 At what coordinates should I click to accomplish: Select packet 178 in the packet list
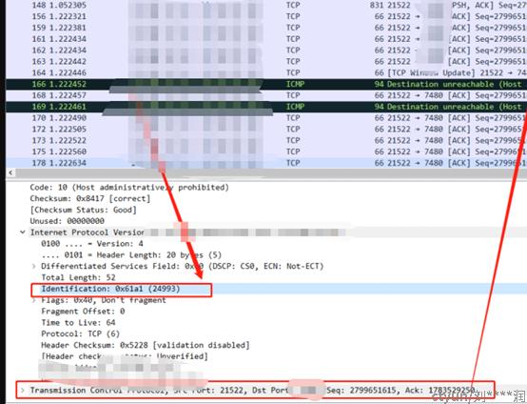(266, 163)
